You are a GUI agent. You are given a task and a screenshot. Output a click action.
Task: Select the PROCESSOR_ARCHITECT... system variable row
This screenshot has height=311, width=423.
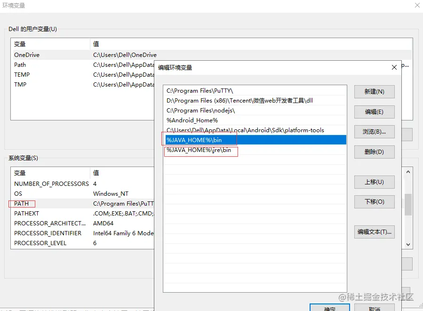pos(83,223)
